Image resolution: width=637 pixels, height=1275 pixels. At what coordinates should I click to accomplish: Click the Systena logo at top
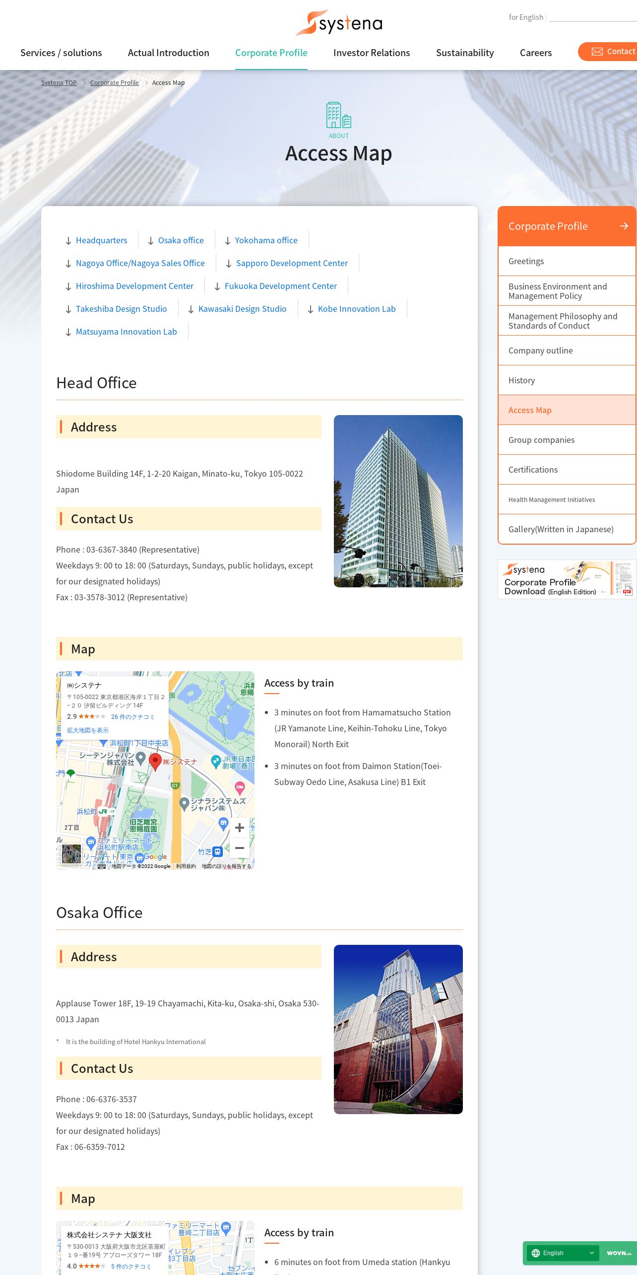pos(339,23)
